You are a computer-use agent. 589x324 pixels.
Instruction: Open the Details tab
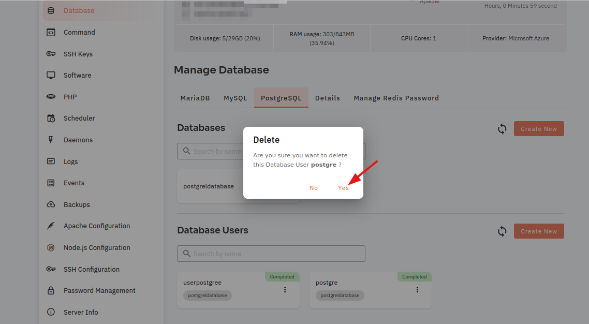(x=328, y=98)
